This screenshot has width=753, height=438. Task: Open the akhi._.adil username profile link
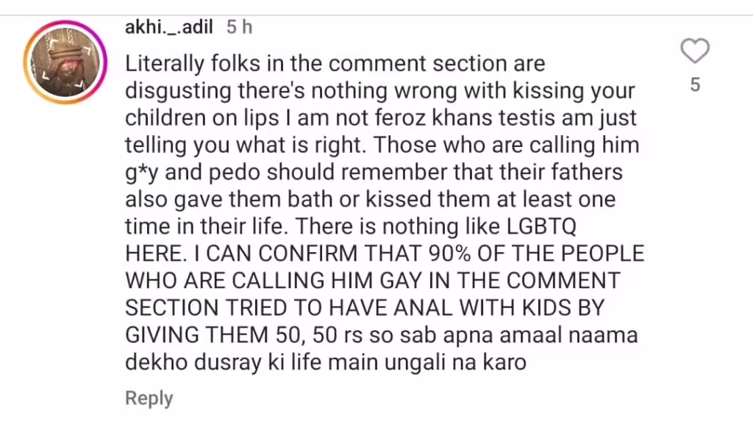point(168,27)
